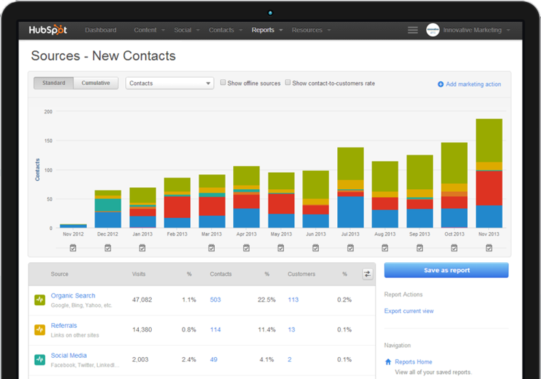Expand the Resources menu arrow
The height and width of the screenshot is (379, 541).
pyautogui.click(x=329, y=30)
